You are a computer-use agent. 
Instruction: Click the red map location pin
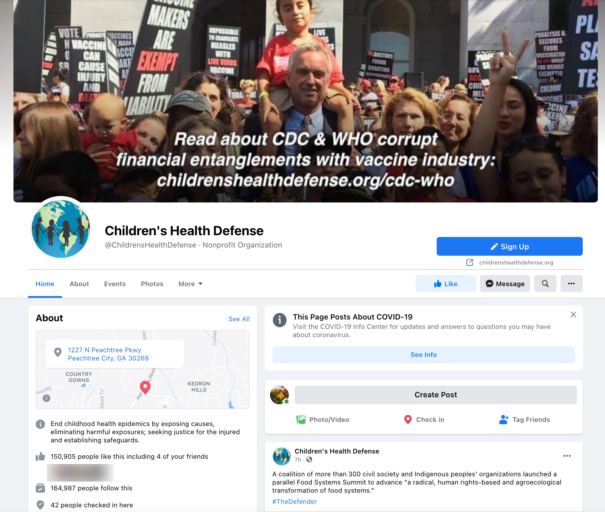click(x=145, y=387)
